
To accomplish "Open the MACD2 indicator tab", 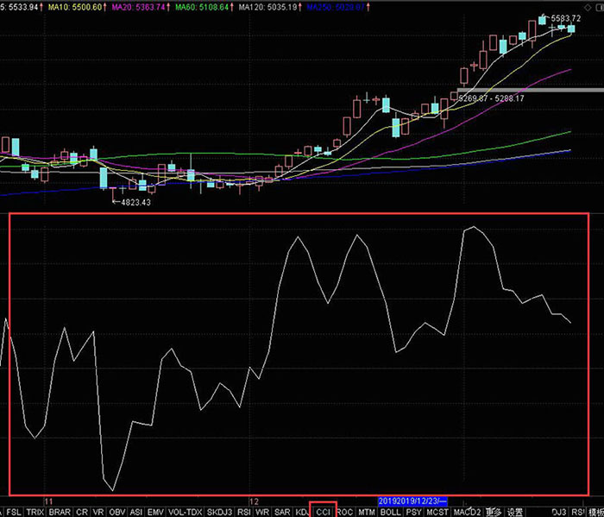I will coord(468,512).
